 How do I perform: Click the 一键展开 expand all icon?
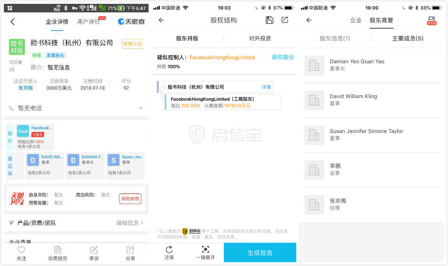point(205,250)
